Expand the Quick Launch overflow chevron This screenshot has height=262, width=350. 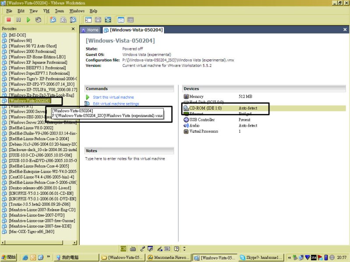click(48, 257)
